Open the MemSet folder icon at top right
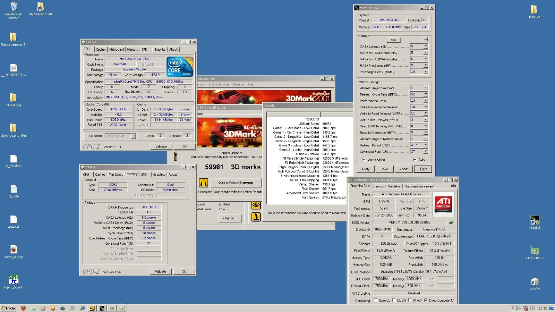The width and height of the screenshot is (555, 312). point(534,11)
